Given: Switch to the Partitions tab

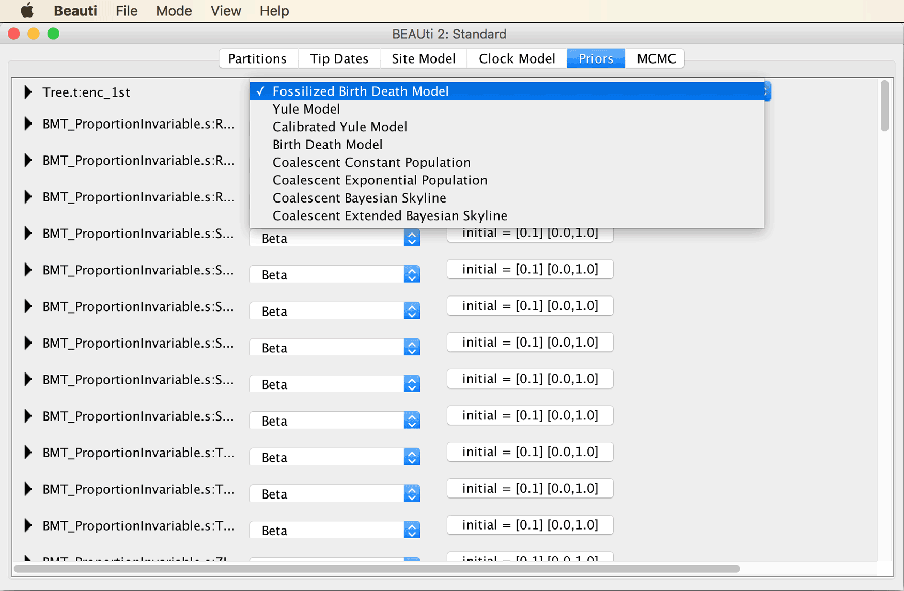Looking at the screenshot, I should tap(258, 58).
